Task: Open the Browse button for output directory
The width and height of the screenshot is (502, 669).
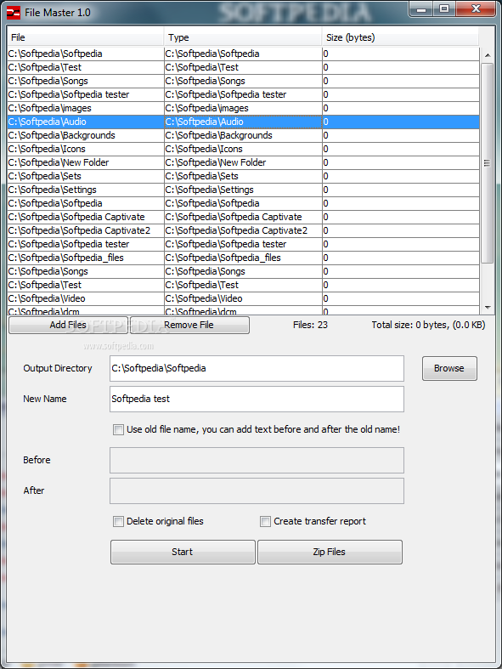Action: click(x=449, y=368)
